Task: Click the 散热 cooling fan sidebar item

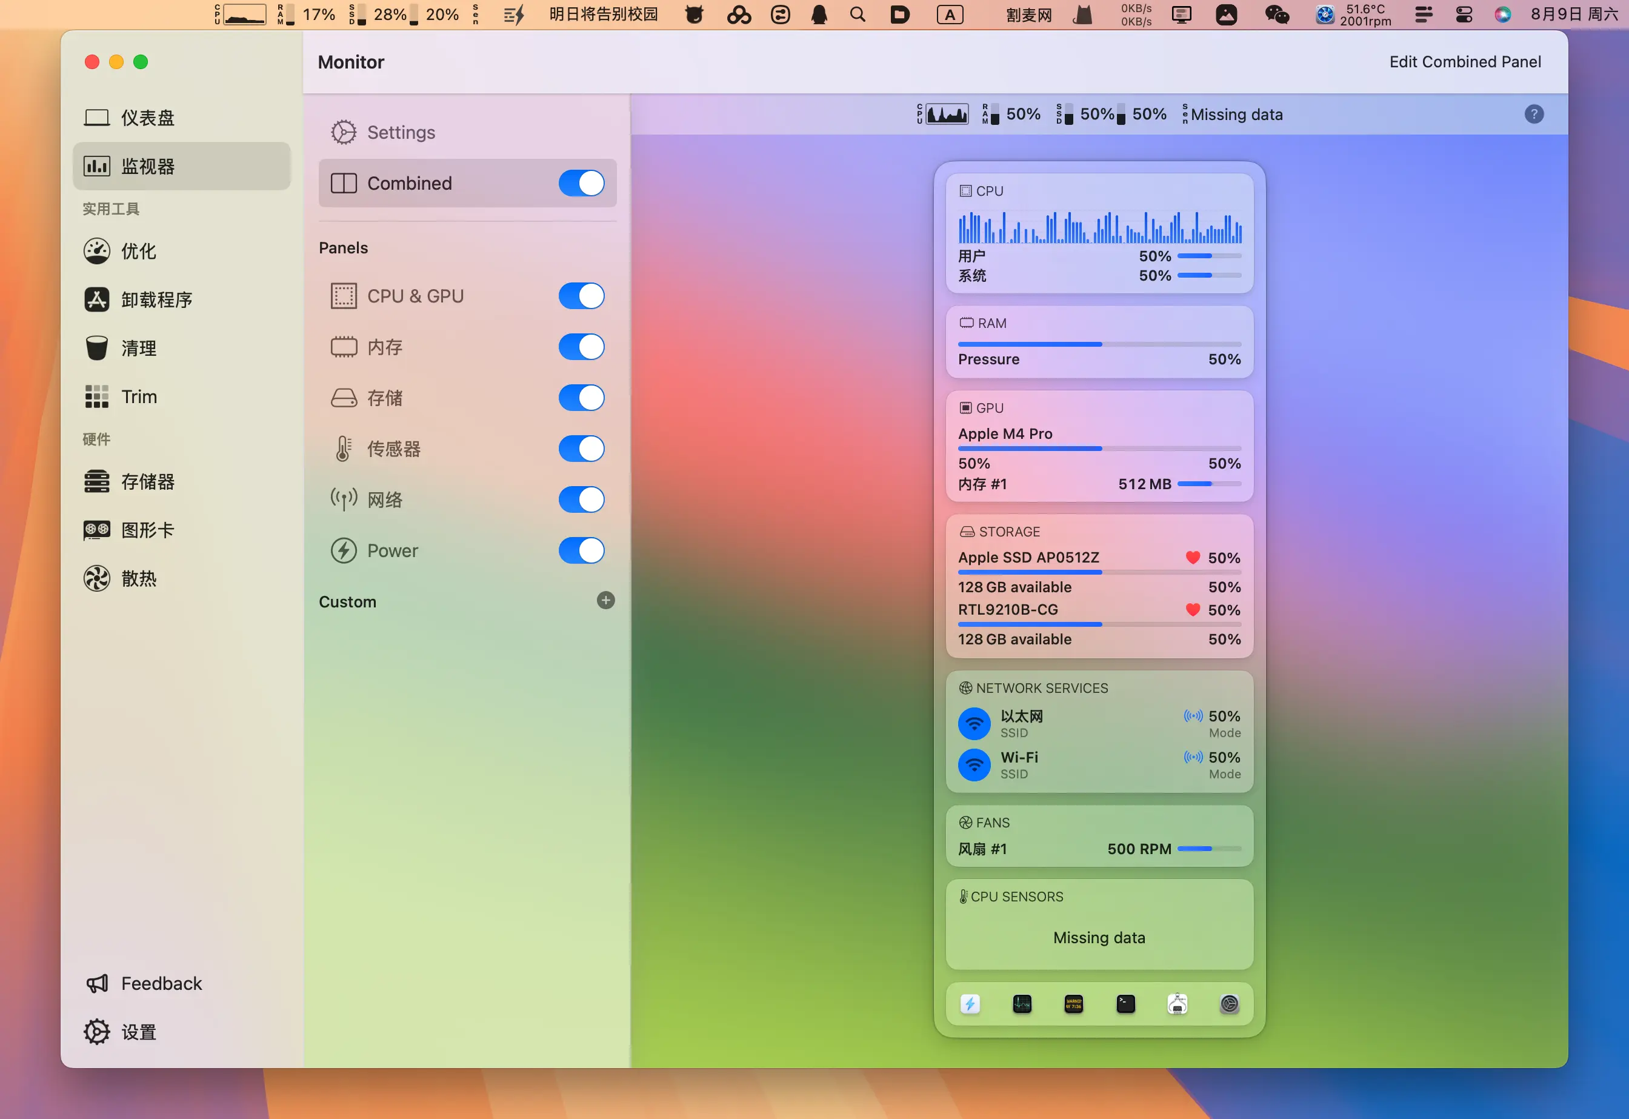Action: pyautogui.click(x=138, y=578)
